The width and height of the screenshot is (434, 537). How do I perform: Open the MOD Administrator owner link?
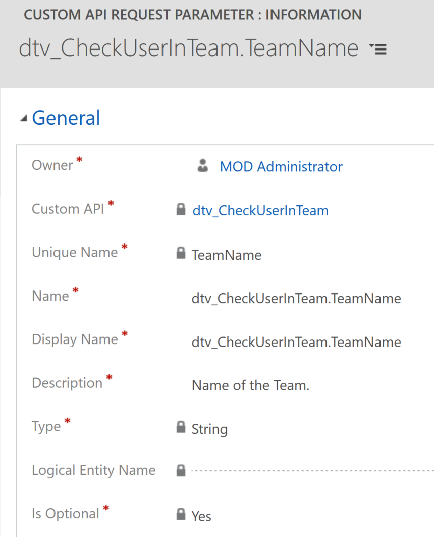pos(281,166)
